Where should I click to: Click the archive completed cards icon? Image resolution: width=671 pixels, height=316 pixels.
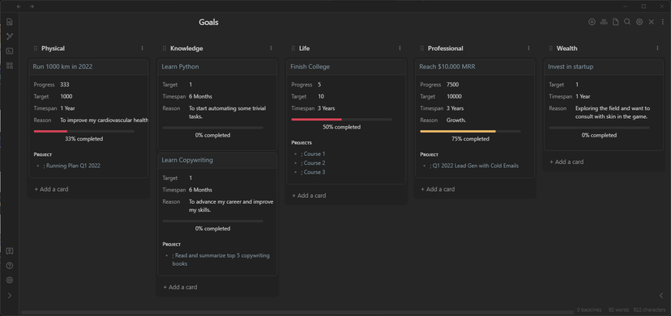coord(604,22)
